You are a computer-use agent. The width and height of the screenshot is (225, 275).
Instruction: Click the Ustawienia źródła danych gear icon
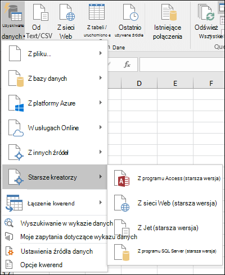coord(10,251)
